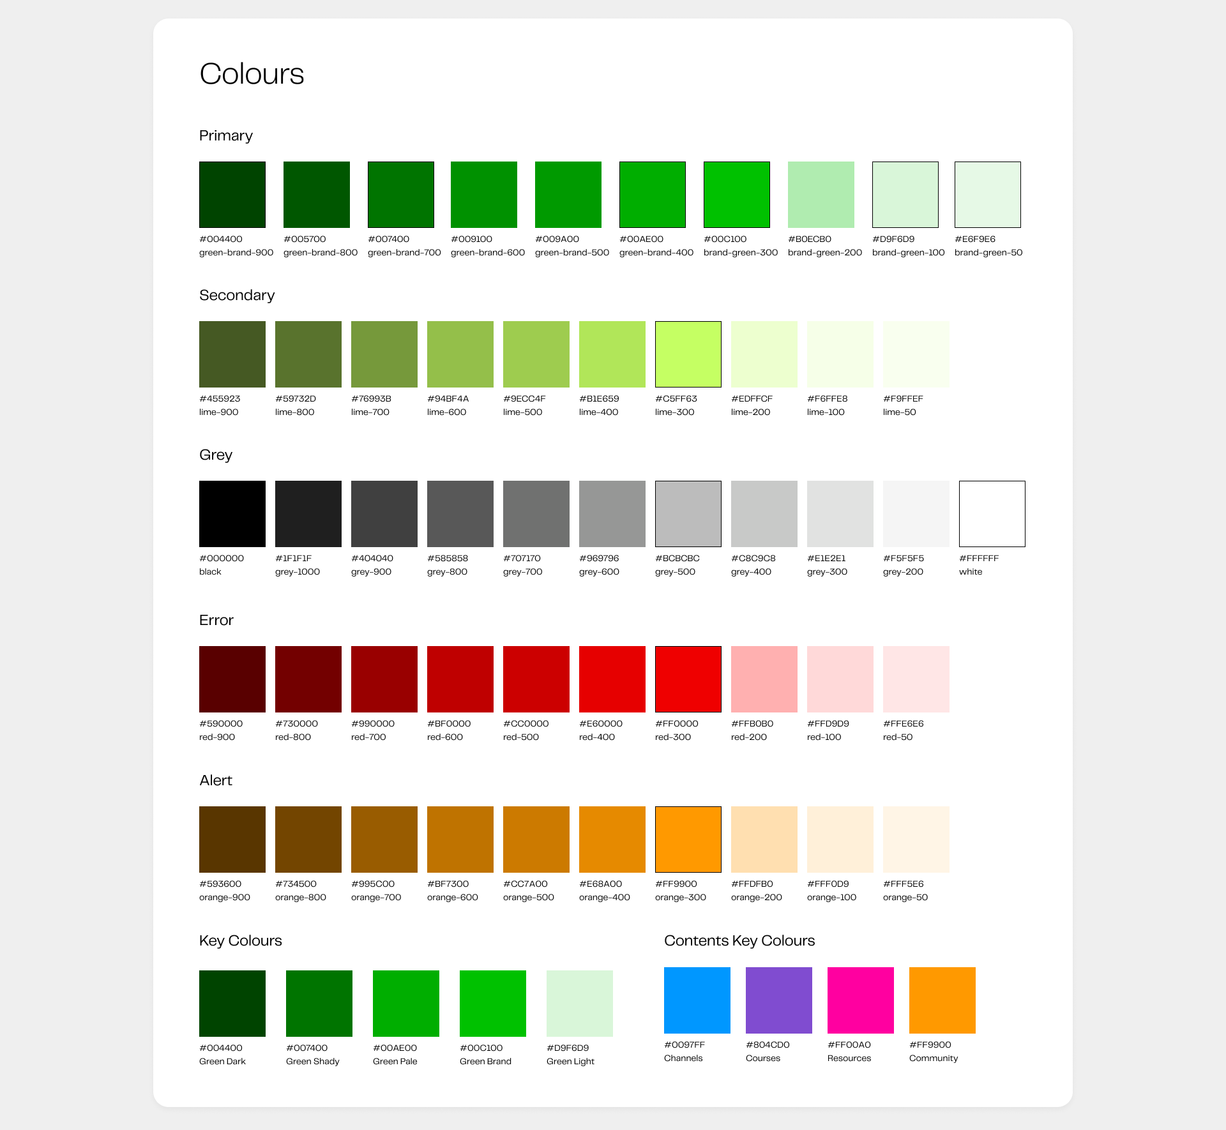Click the green-brand-900 #004400 swatch
Viewport: 1226px width, 1130px height.
click(232, 195)
